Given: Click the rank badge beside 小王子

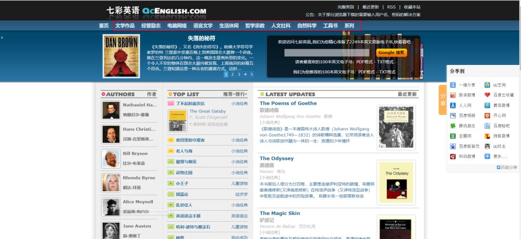Looking at the screenshot, I should click(x=171, y=183).
